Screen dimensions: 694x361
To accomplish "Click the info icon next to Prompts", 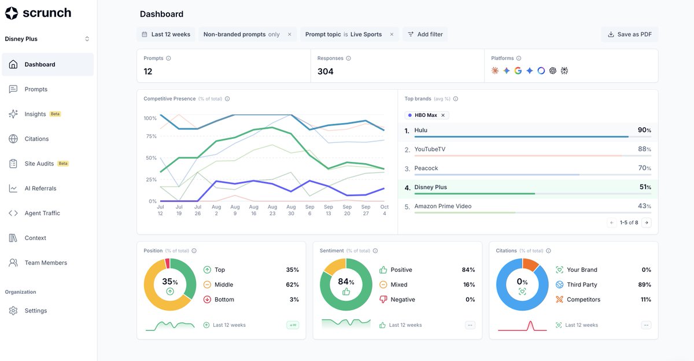I will (168, 58).
